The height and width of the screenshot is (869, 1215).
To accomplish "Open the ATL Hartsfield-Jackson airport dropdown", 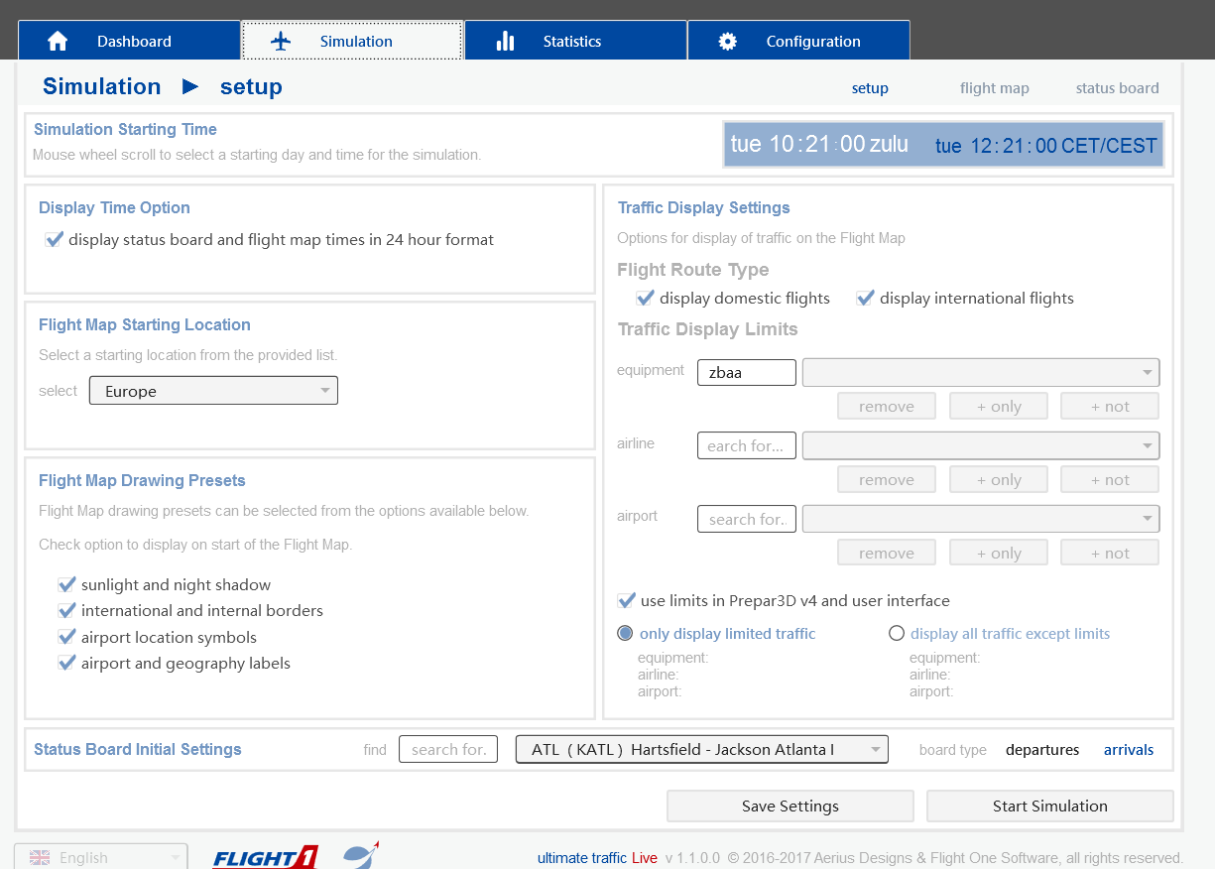I will pos(702,749).
